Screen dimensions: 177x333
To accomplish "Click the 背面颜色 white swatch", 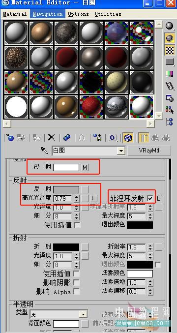I will (66, 324).
